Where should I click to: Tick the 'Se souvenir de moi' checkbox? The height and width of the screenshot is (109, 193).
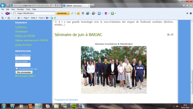pos(17,69)
